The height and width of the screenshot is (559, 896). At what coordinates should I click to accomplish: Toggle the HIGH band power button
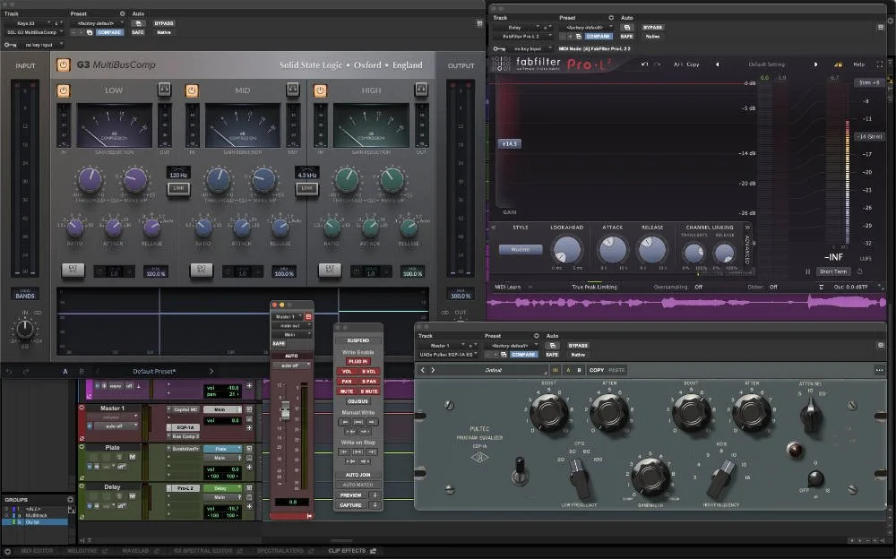click(321, 90)
